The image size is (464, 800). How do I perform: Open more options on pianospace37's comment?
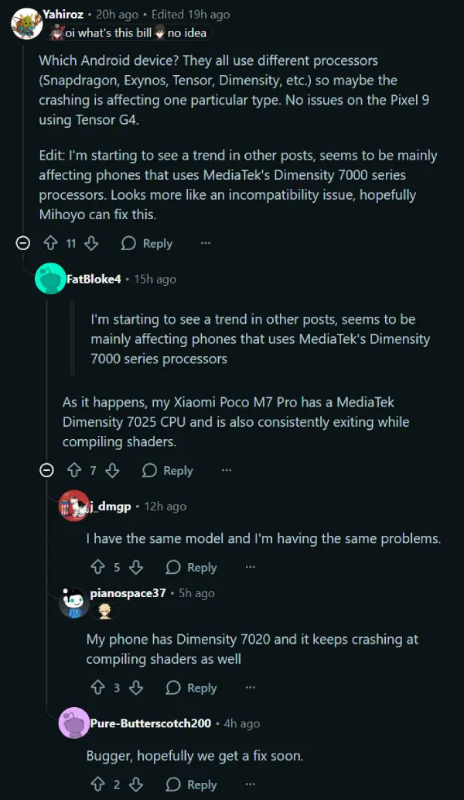(x=251, y=688)
